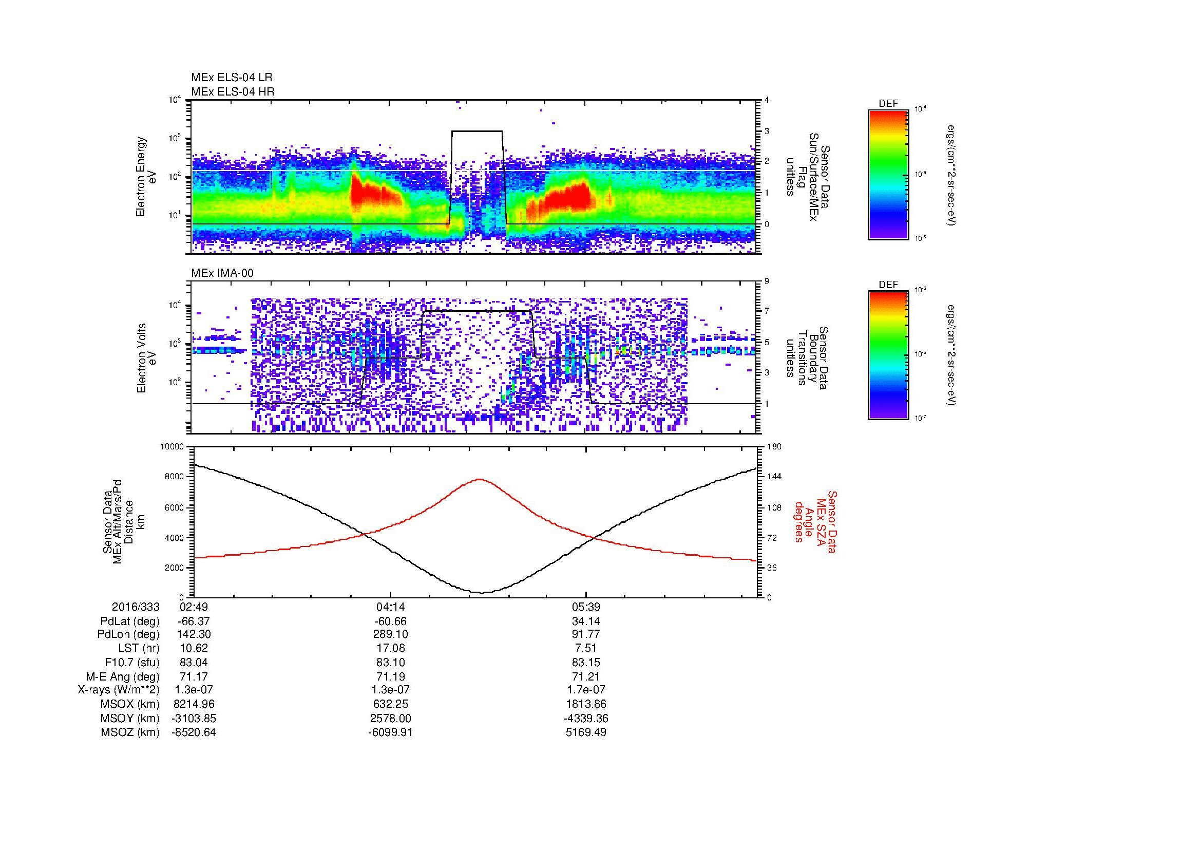Click the '10000' tick on the altitude axis

(173, 447)
